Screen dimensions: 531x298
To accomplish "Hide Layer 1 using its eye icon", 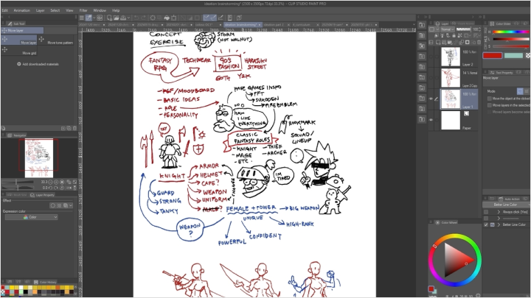I will point(431,99).
